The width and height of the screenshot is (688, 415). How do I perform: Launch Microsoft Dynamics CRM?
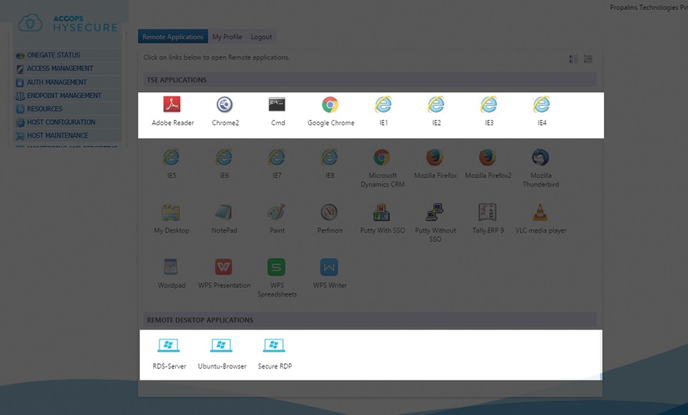click(x=382, y=157)
